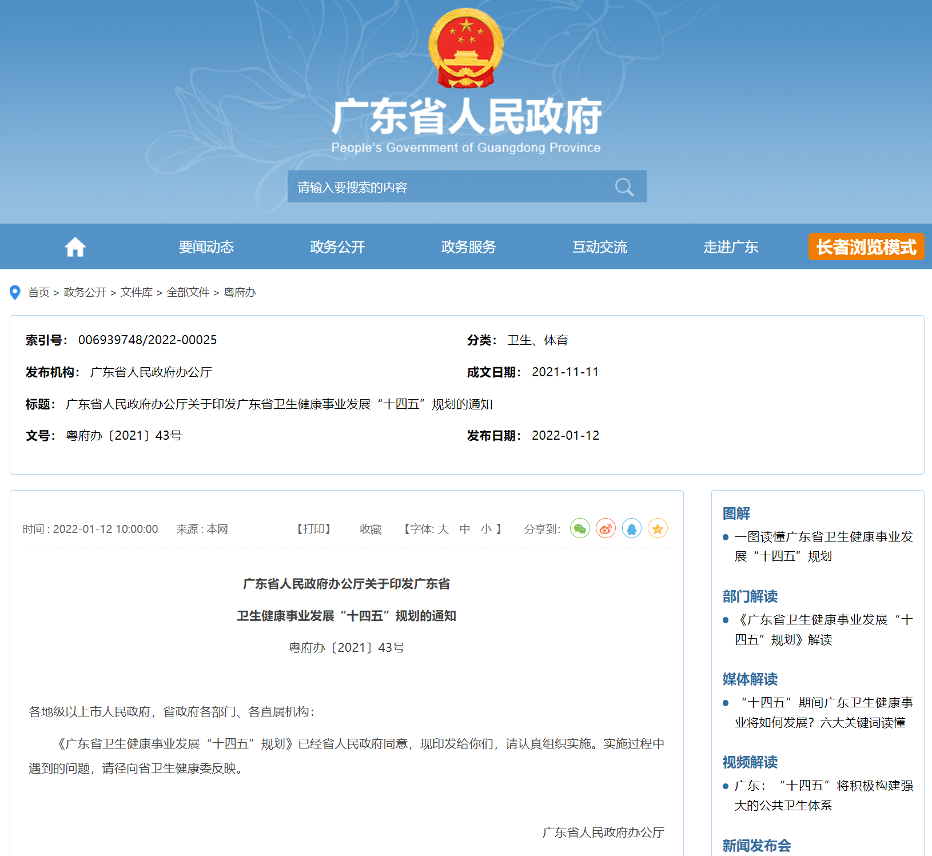932x856 pixels.
Task: Go to 政务公开 in breadcrumb
Action: (x=85, y=292)
